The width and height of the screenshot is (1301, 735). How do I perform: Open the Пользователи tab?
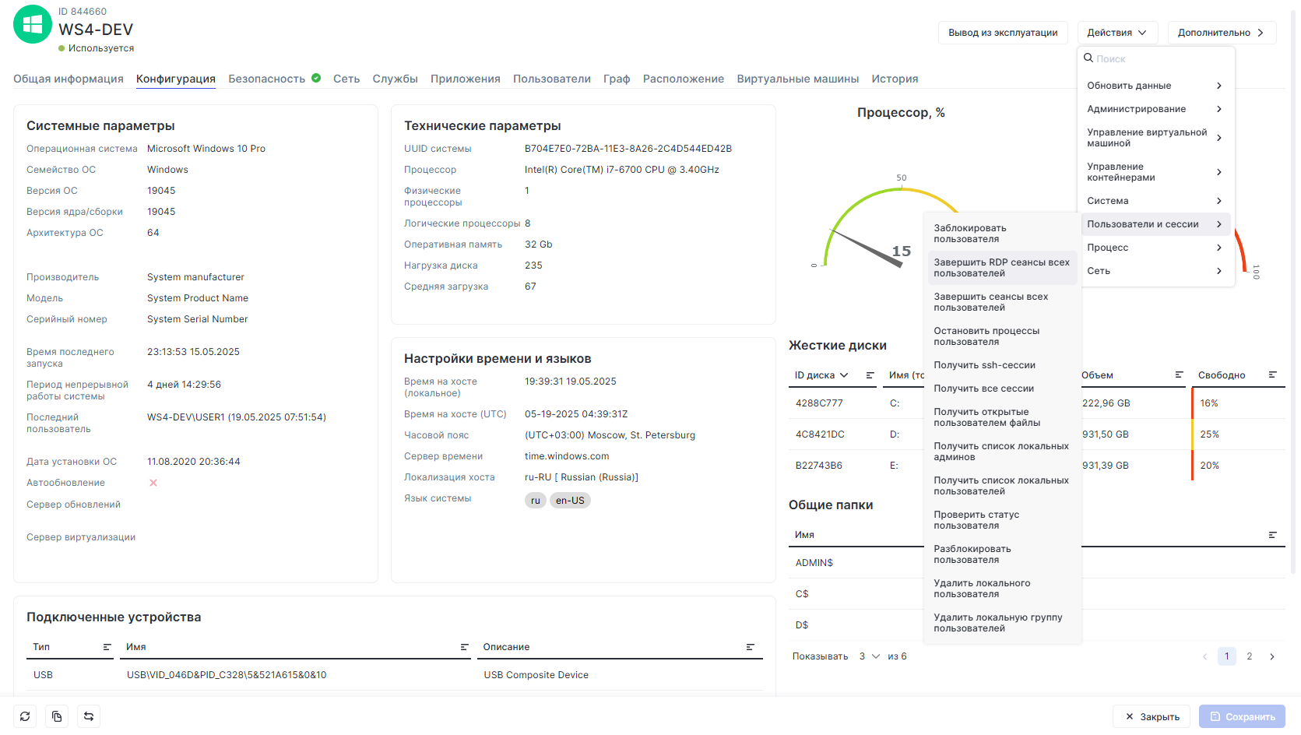coord(552,79)
